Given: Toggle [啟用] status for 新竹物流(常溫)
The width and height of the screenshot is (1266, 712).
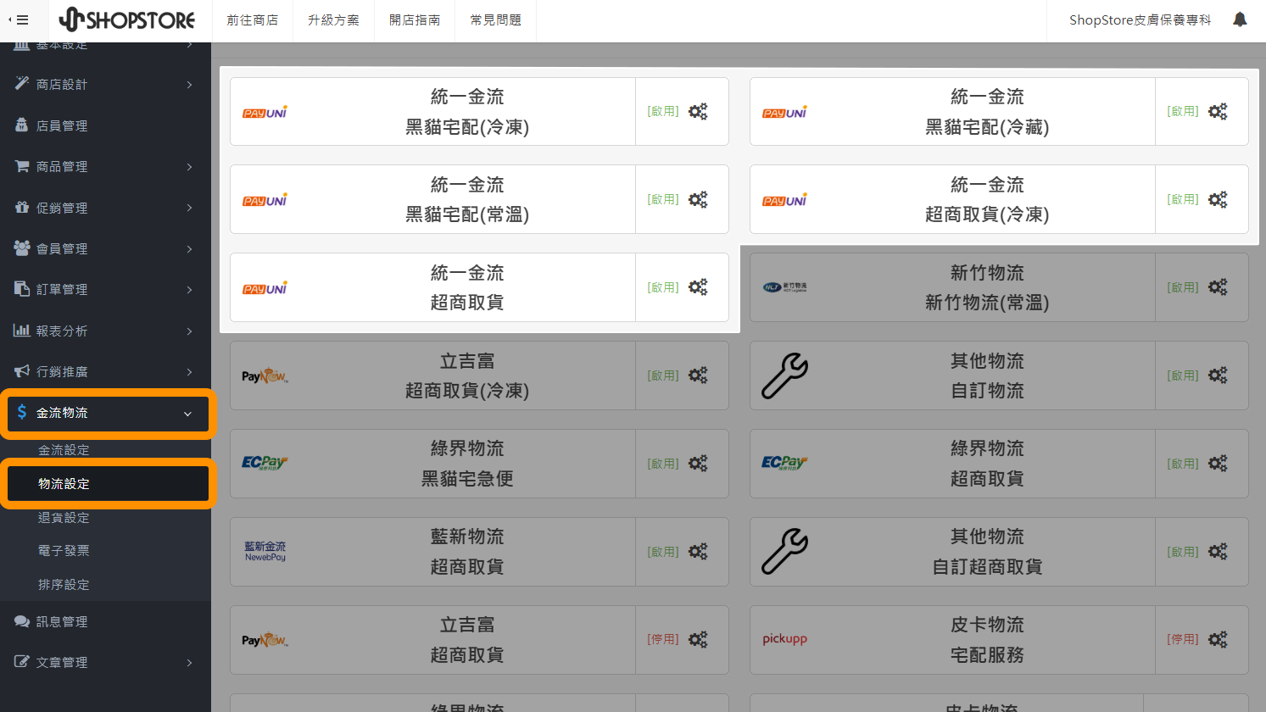Looking at the screenshot, I should pyautogui.click(x=1183, y=287).
